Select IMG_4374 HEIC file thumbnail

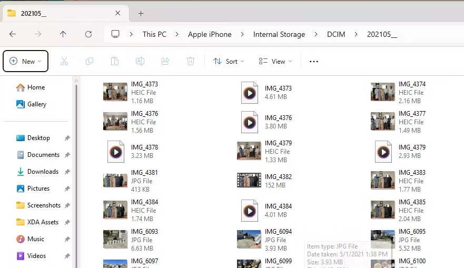click(382, 92)
